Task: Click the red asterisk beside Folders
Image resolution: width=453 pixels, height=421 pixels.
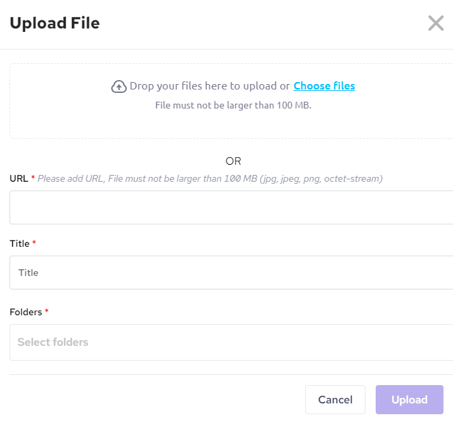Action: (x=47, y=311)
